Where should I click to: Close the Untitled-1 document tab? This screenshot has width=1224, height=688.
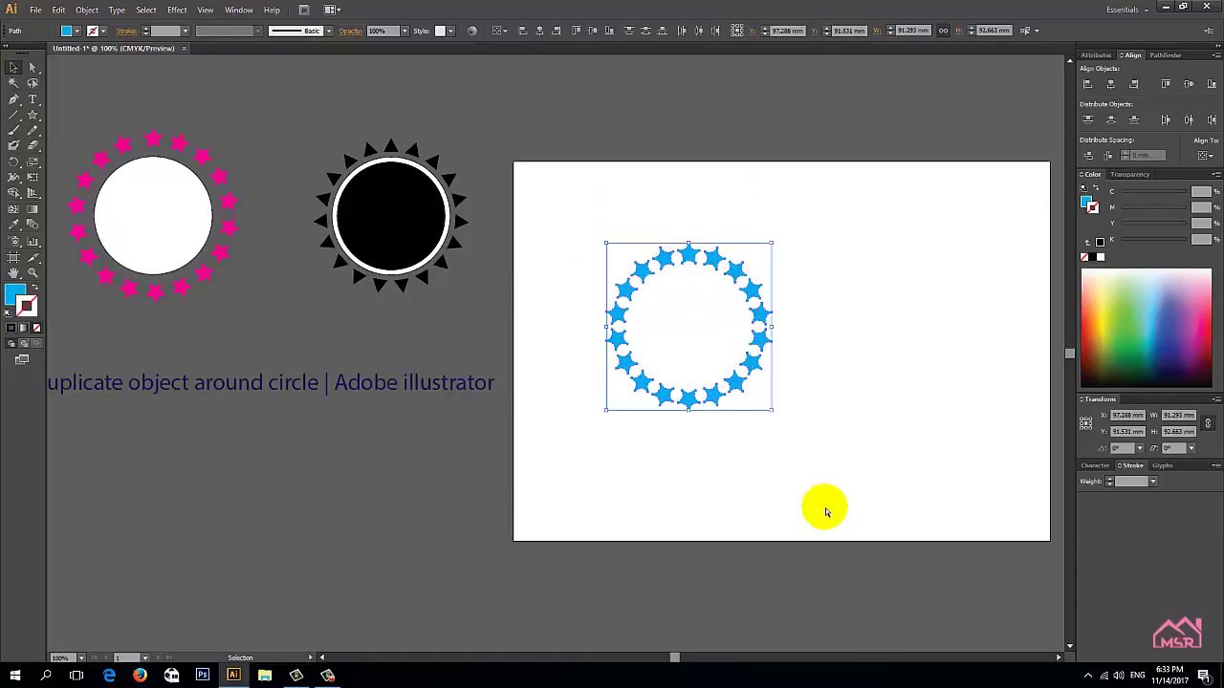coord(184,48)
